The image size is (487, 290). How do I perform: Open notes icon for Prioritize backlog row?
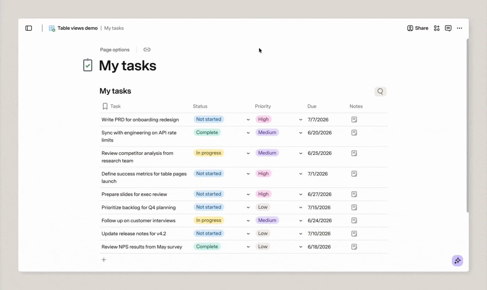coord(354,207)
